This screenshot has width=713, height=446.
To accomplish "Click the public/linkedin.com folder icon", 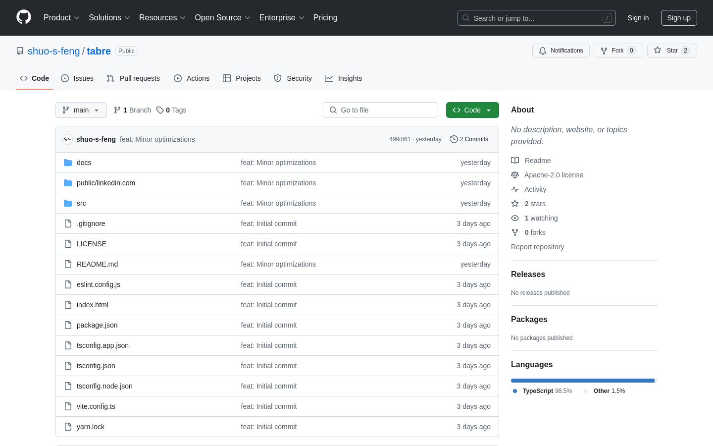I will (68, 183).
